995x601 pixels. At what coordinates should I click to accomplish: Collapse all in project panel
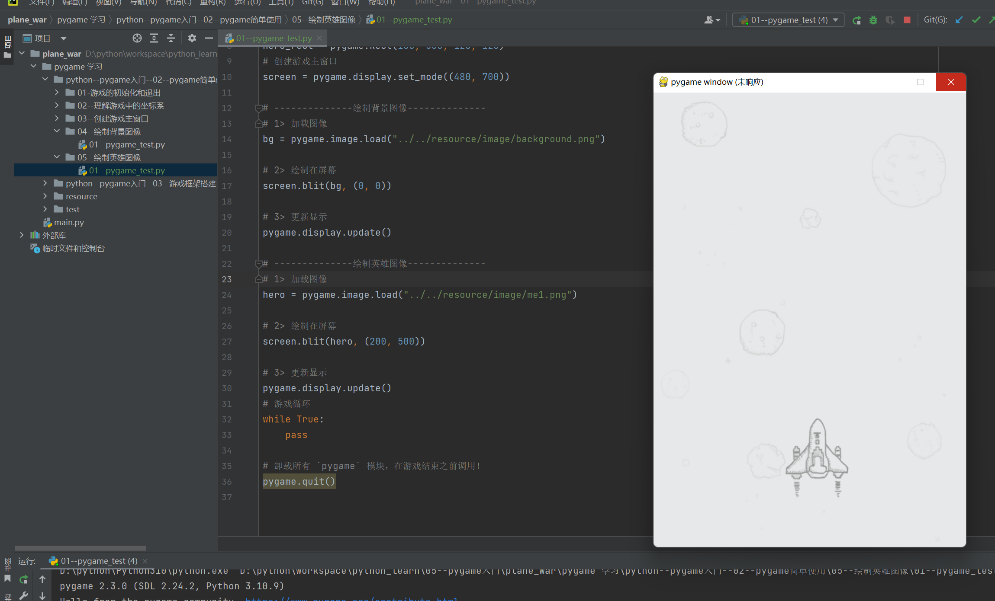pos(171,38)
